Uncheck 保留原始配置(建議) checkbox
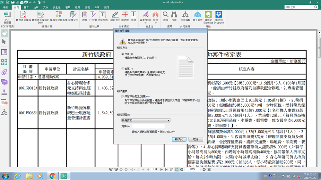321x180 pixels. (x=123, y=96)
